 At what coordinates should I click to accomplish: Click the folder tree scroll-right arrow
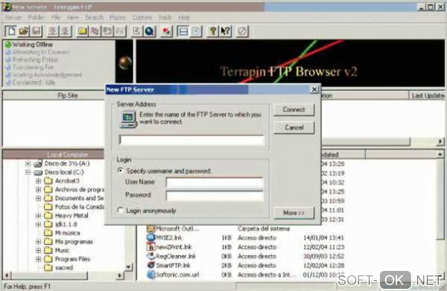tap(120, 275)
